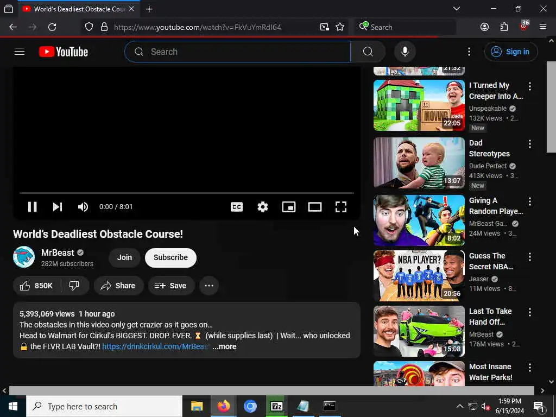Open Firefox application hamburger menu
Image resolution: width=556 pixels, height=417 pixels.
pos(543,27)
